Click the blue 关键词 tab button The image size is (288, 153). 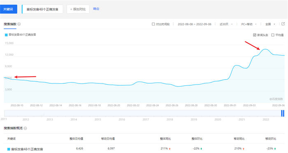9,9
